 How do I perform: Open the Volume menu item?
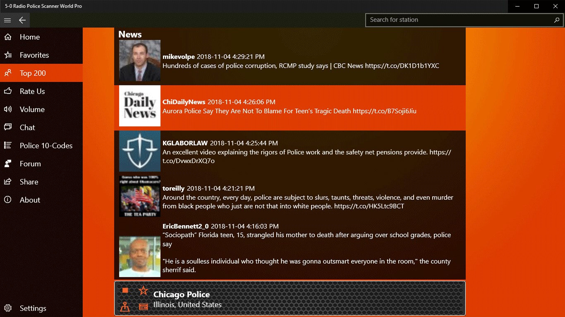pyautogui.click(x=41, y=109)
